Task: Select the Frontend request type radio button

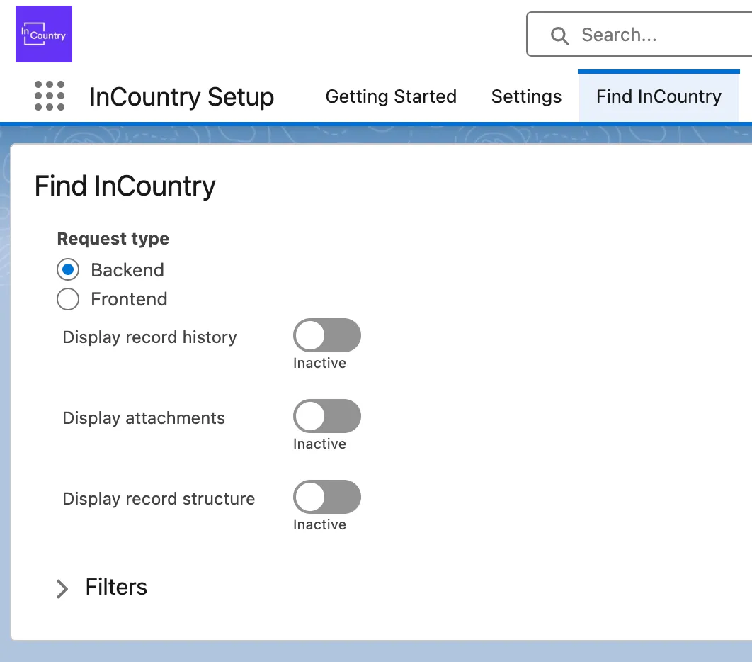Action: pyautogui.click(x=68, y=299)
